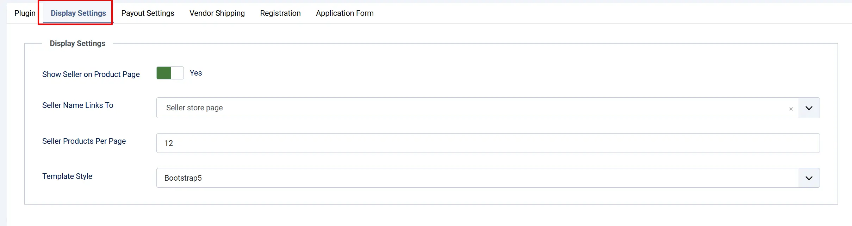The image size is (852, 226).
Task: Select the Bootstrap5 template style box
Action: click(x=488, y=178)
